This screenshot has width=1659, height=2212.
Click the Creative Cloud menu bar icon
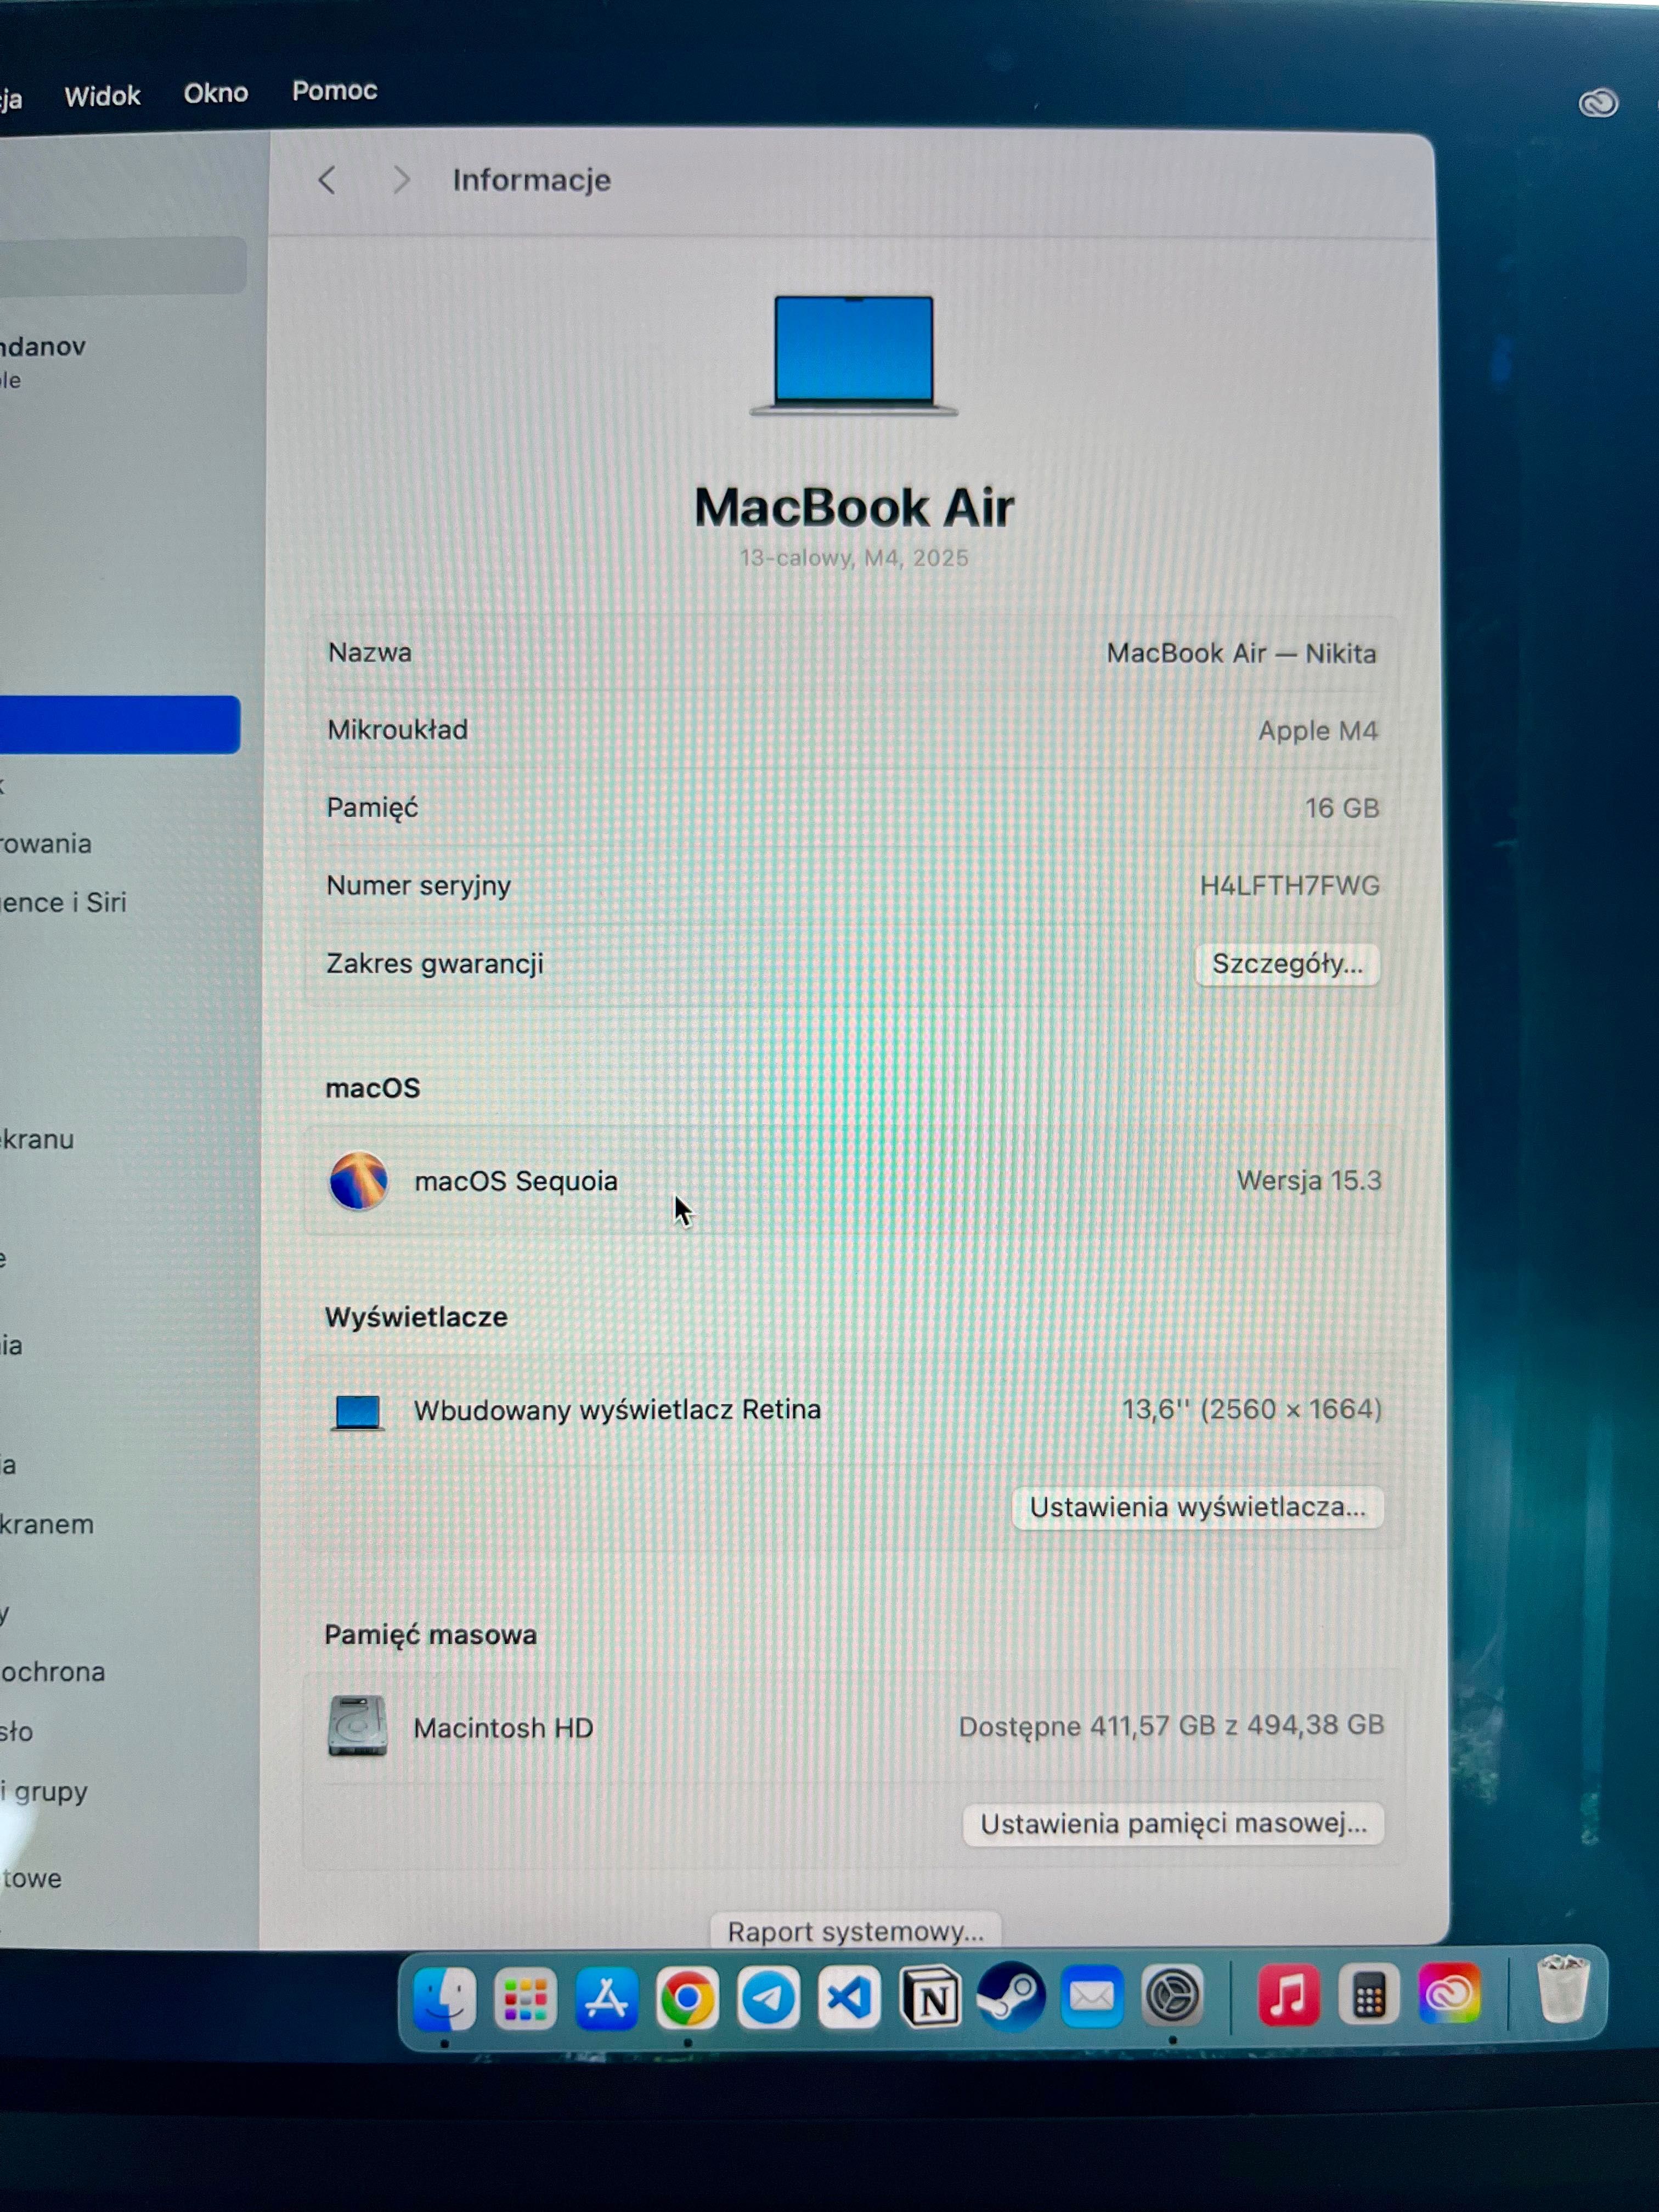(x=1598, y=103)
